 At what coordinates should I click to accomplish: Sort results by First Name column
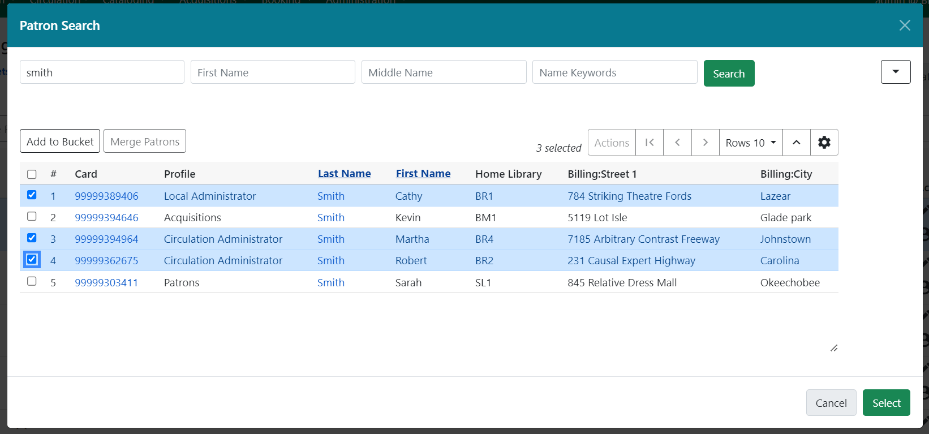[x=423, y=174]
